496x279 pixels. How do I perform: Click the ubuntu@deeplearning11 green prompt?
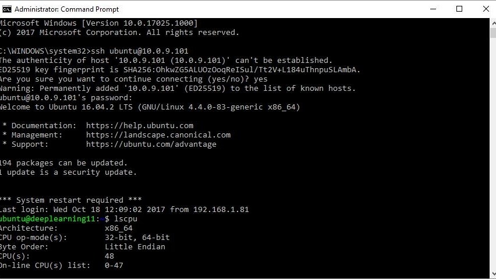tap(48, 219)
